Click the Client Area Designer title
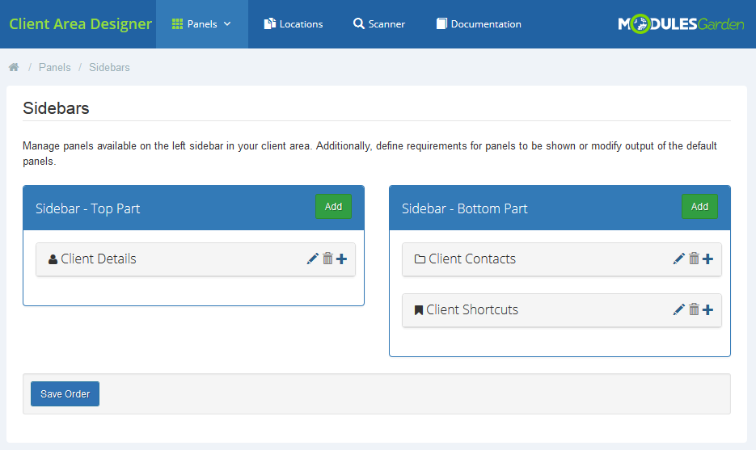The image size is (756, 450). (81, 24)
